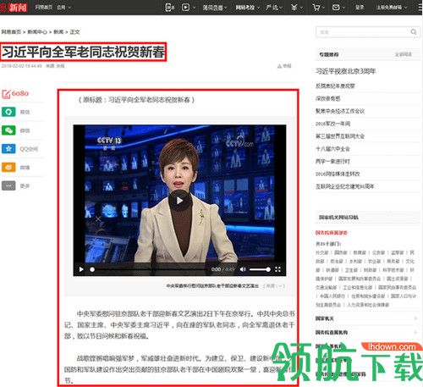Expand the 国家机关 section arrow

point(415,318)
